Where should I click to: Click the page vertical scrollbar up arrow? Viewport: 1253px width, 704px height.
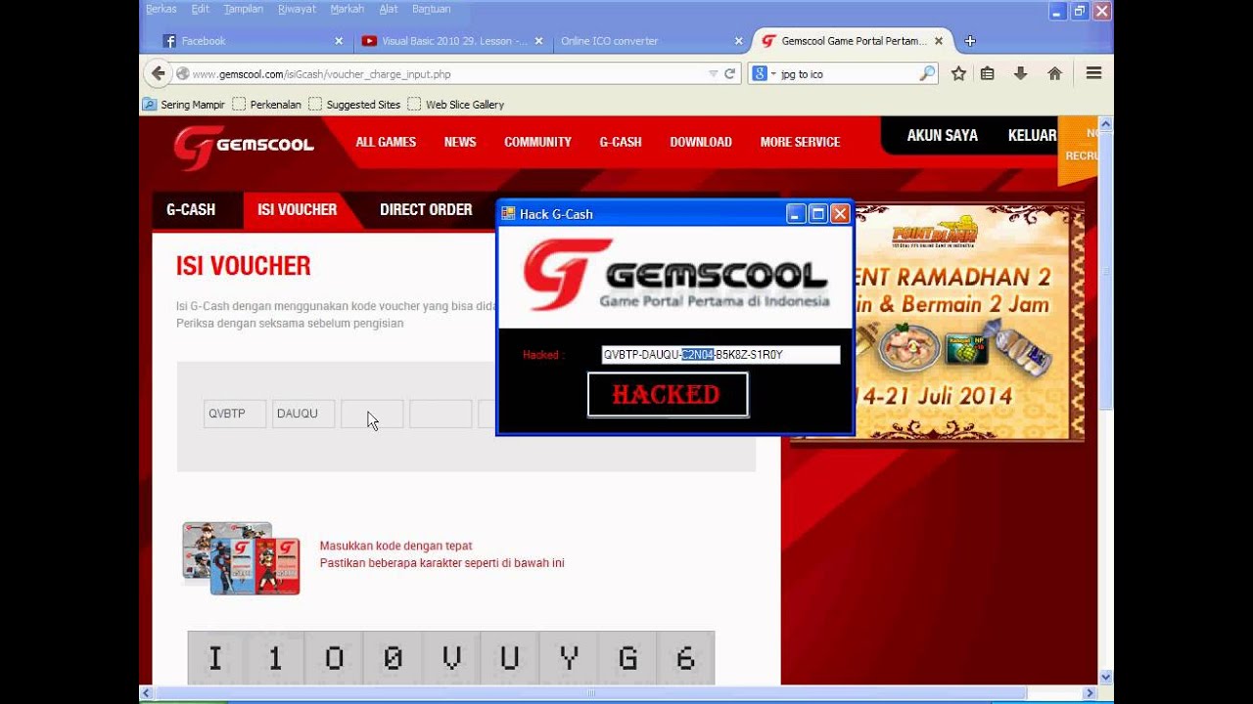pos(1106,123)
